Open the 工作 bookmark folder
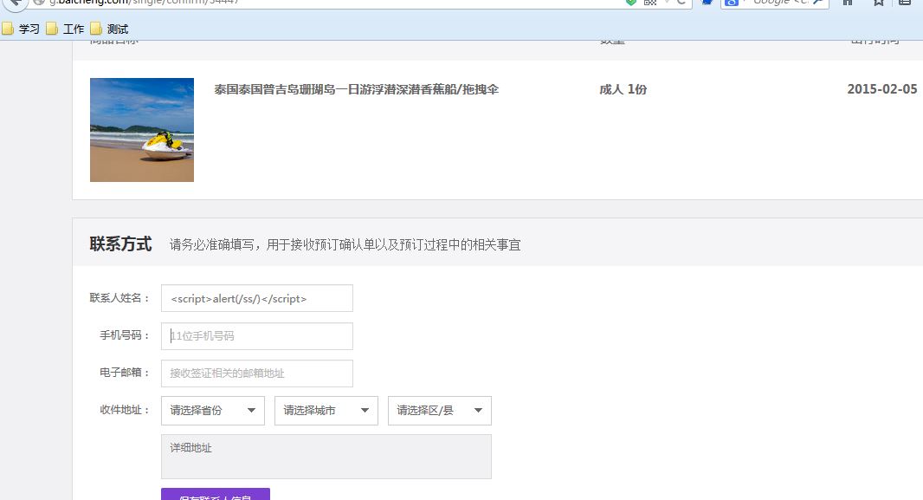Viewport: 923px width, 500px height. click(65, 29)
